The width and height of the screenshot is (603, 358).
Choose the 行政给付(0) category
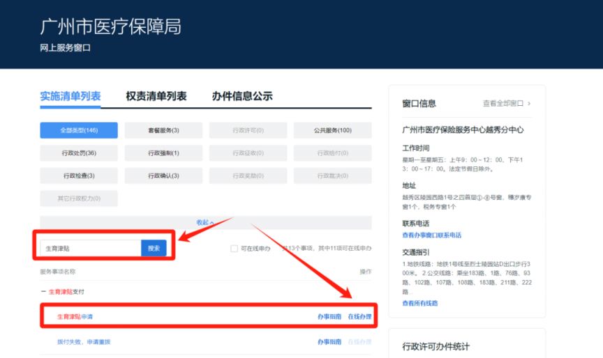(333, 153)
